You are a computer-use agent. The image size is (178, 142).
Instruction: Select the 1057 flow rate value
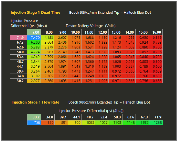click(102, 123)
